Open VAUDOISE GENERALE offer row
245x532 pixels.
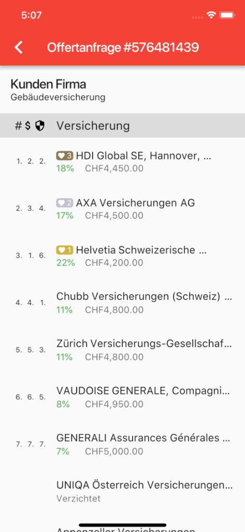click(x=122, y=397)
